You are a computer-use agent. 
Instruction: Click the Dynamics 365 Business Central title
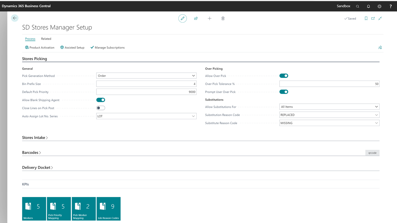26,6
